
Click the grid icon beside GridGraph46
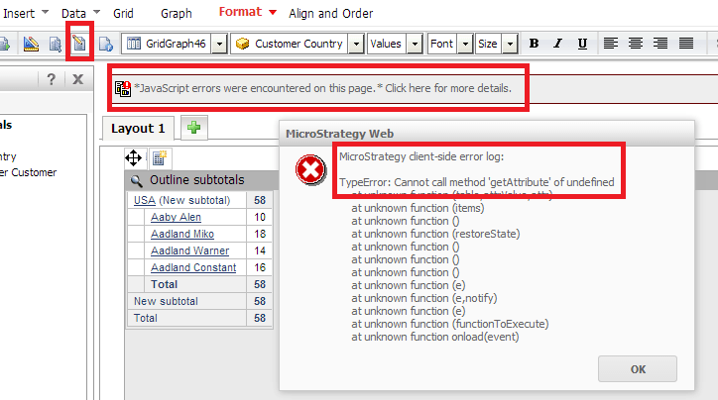pyautogui.click(x=134, y=44)
